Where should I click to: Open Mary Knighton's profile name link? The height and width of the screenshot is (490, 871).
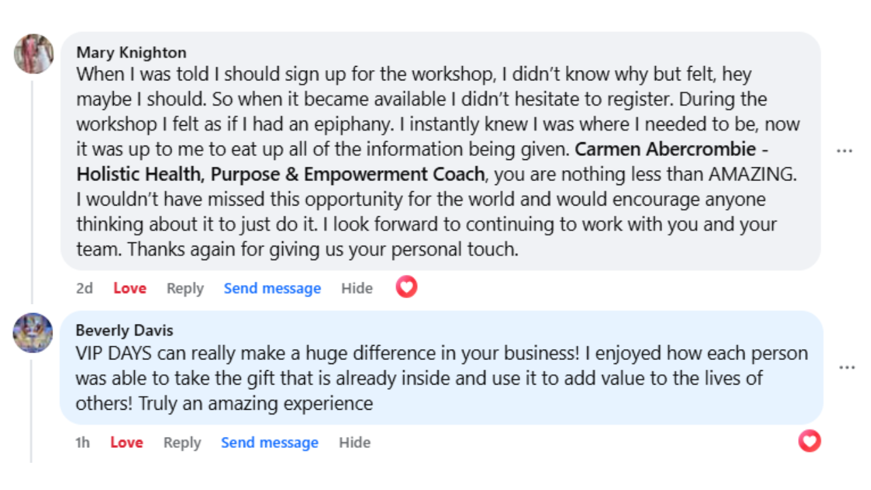pos(131,52)
